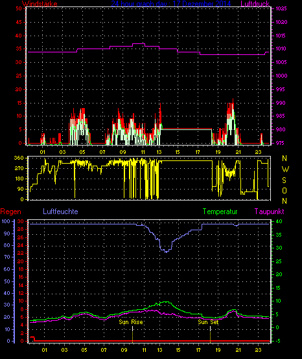Click compass letter "W" beside wind direction
302x359 pixels.
pyautogui.click(x=285, y=169)
